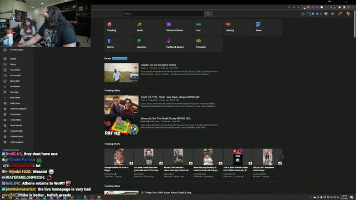This screenshot has width=356, height=200.
Task: Open the Movies & Shows category tile
Action: pos(178,27)
